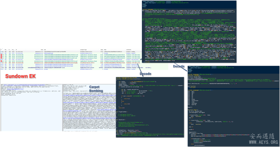Click the Sundown Landing comment cell
The width and height of the screenshot is (280, 147).
pos(131,52)
